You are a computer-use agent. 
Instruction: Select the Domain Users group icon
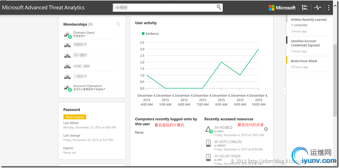67,35
